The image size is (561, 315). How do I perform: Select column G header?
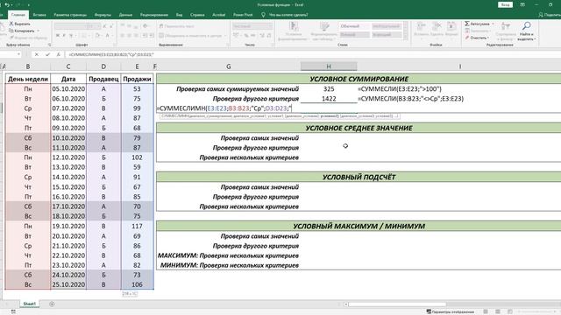(x=228, y=66)
